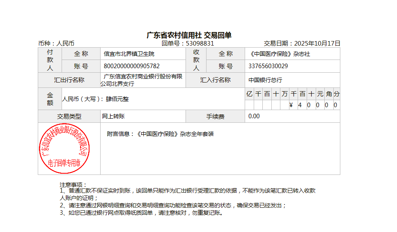Viewport: 397px width, 232px height.
Task: Click the transaction date 2025年10月17日
Action: 318,44
